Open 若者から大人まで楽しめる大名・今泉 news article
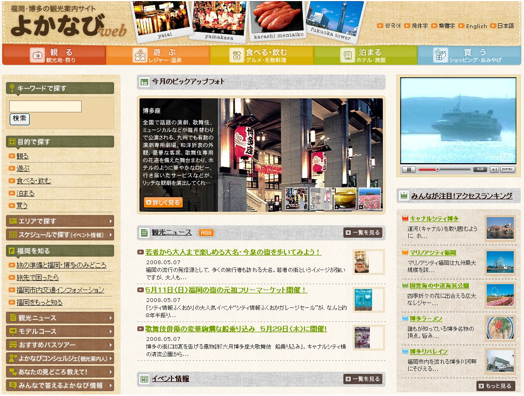Viewport: 524px width, 396px height. pos(233,252)
